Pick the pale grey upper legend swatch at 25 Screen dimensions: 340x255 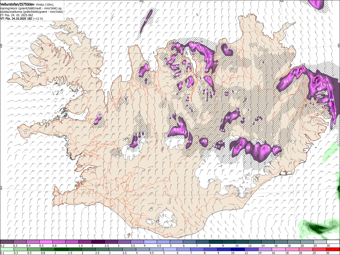[x=320, y=242]
